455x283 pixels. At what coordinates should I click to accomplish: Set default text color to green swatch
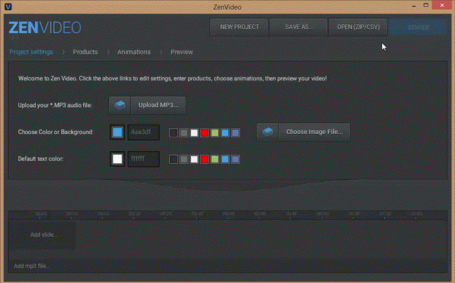click(x=214, y=159)
